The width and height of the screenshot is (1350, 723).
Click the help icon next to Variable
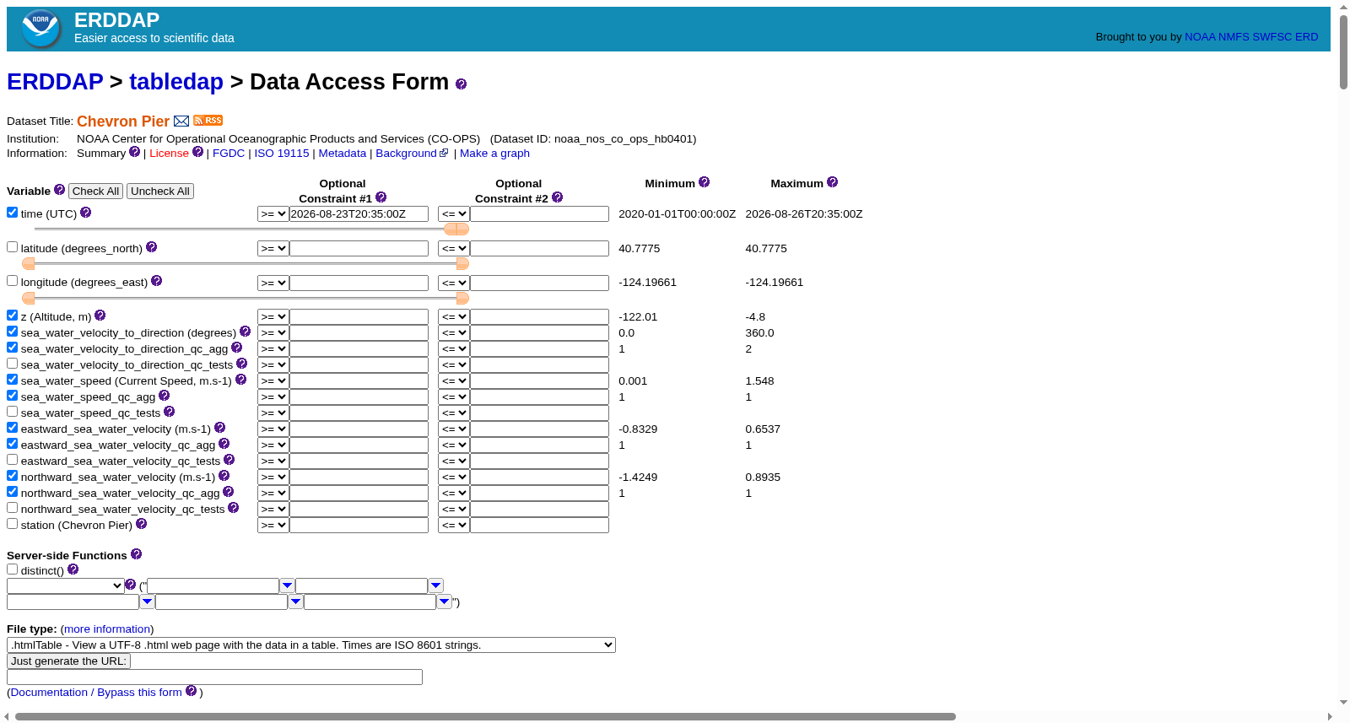pos(59,190)
